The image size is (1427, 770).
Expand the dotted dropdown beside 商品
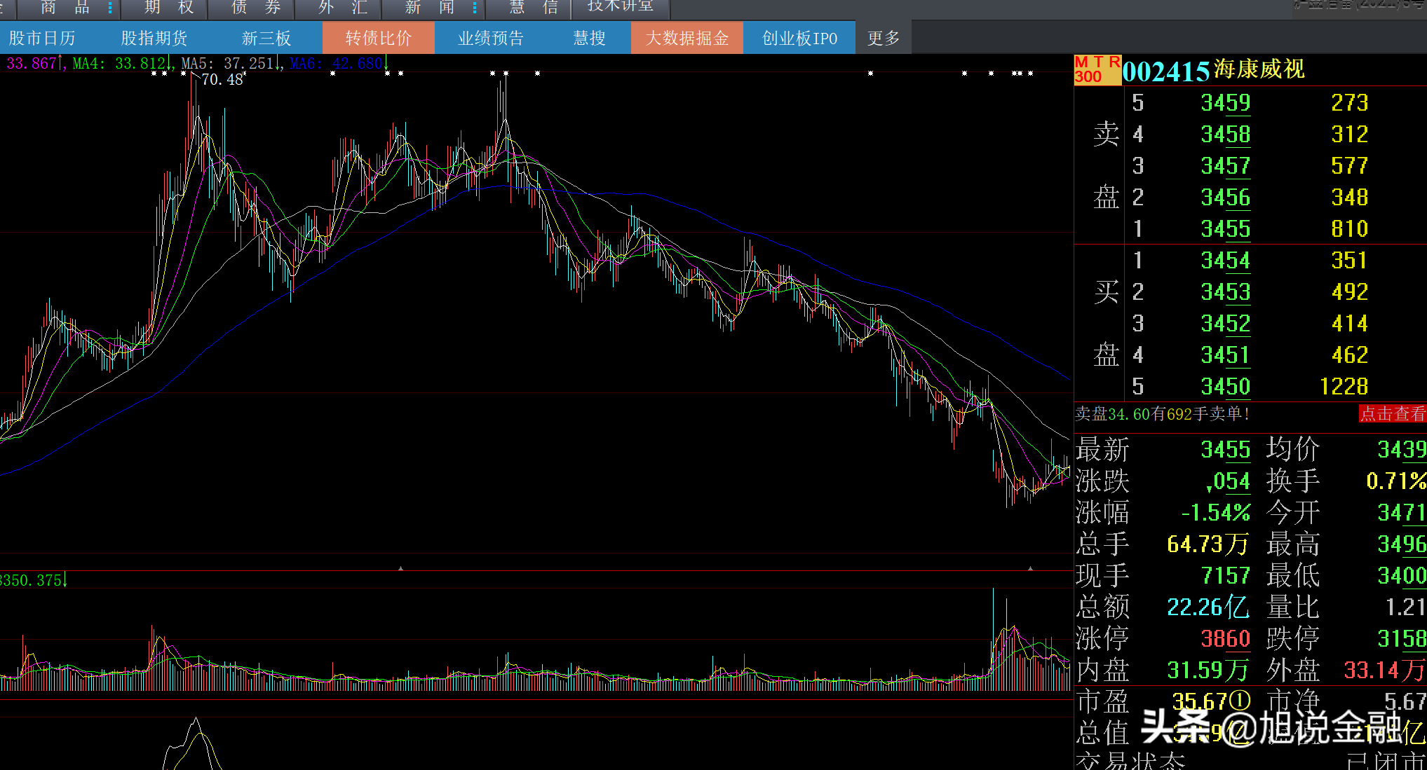(x=110, y=8)
